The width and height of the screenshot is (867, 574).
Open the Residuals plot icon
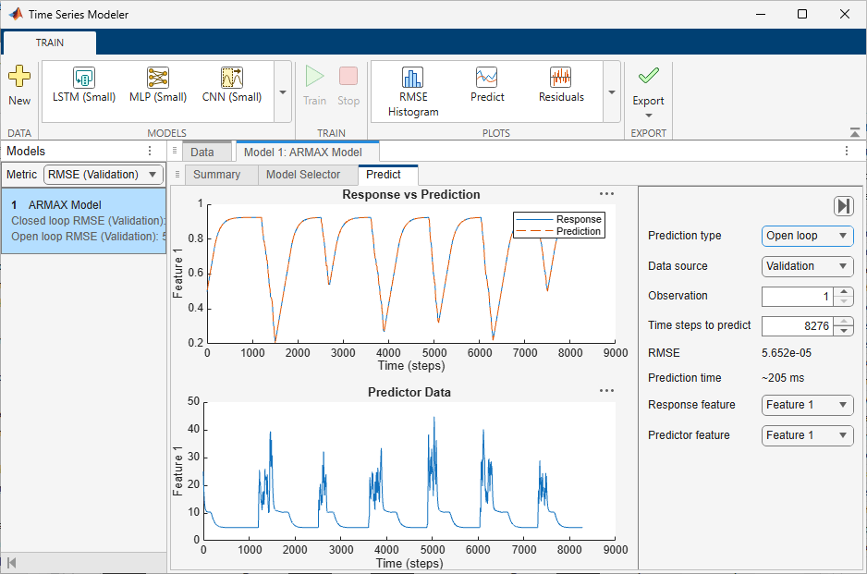point(561,78)
